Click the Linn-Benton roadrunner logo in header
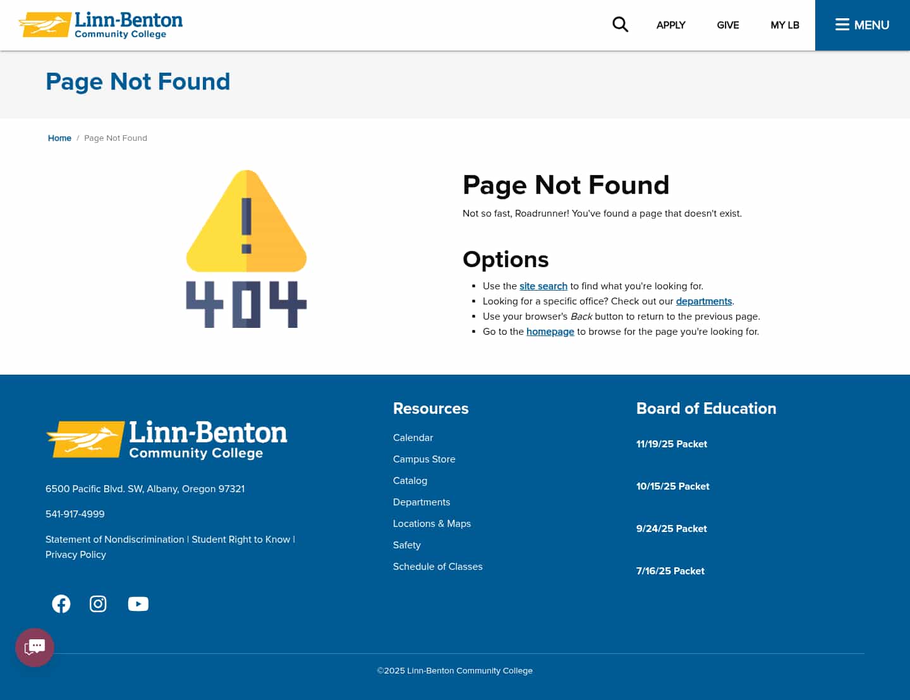 point(100,24)
